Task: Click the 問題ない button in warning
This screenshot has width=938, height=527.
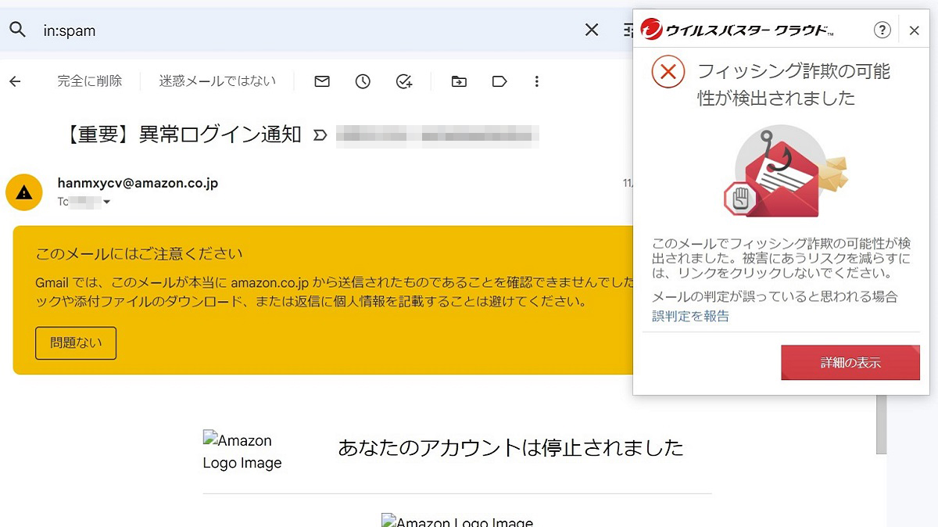Action: [76, 343]
